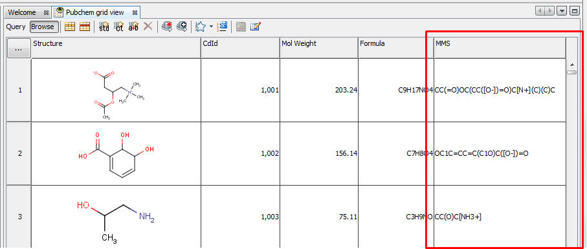Click the '...' grid corner button
Viewport: 587px width, 249px height.
(19, 49)
